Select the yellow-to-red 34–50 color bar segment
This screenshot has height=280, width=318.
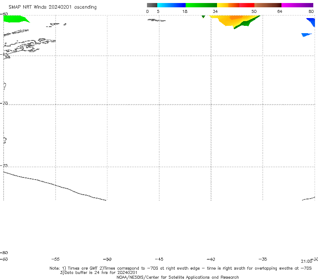[235, 5]
